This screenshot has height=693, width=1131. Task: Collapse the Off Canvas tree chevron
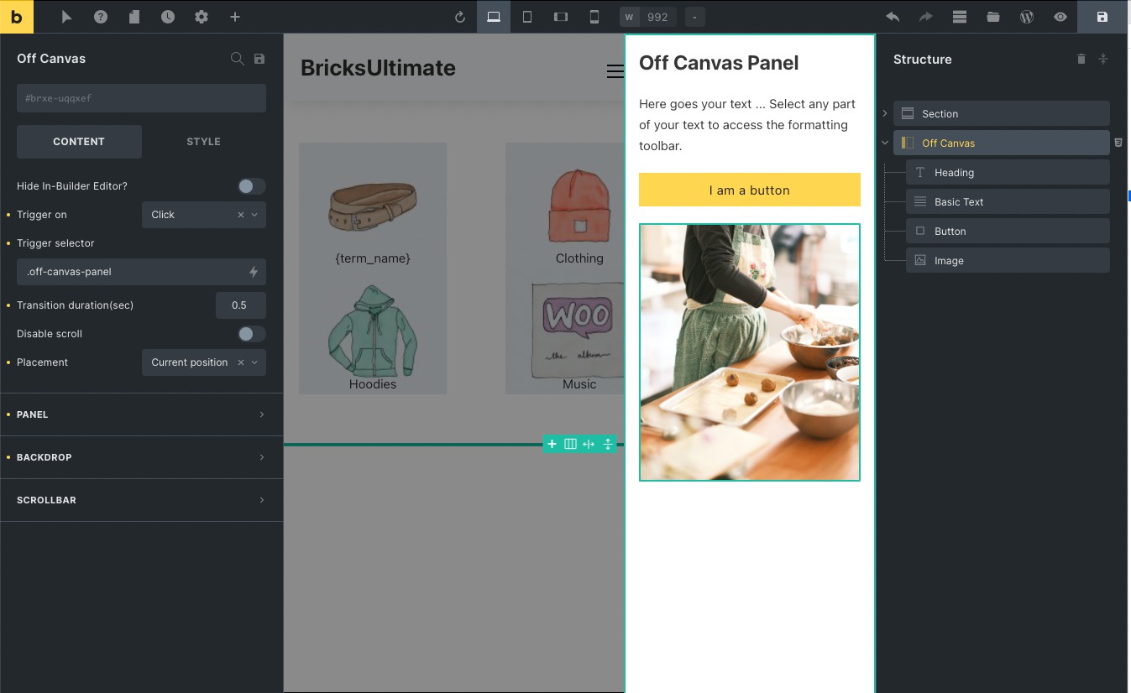click(884, 143)
